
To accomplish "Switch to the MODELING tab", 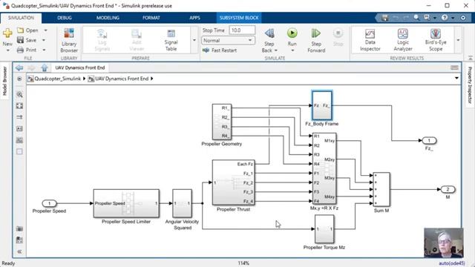I will click(108, 18).
